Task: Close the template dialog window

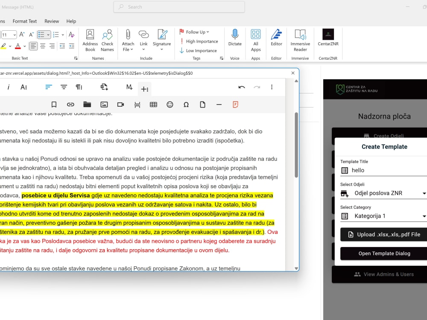Action: tap(293, 73)
